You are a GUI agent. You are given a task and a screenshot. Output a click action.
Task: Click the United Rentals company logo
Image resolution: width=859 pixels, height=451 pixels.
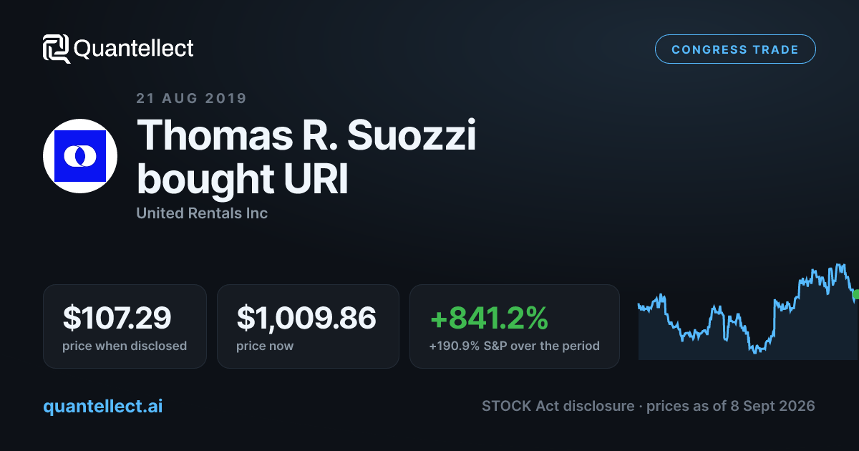pos(80,156)
